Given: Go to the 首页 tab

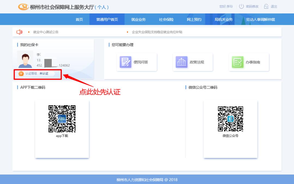Looking at the screenshot, I should click(x=79, y=19).
